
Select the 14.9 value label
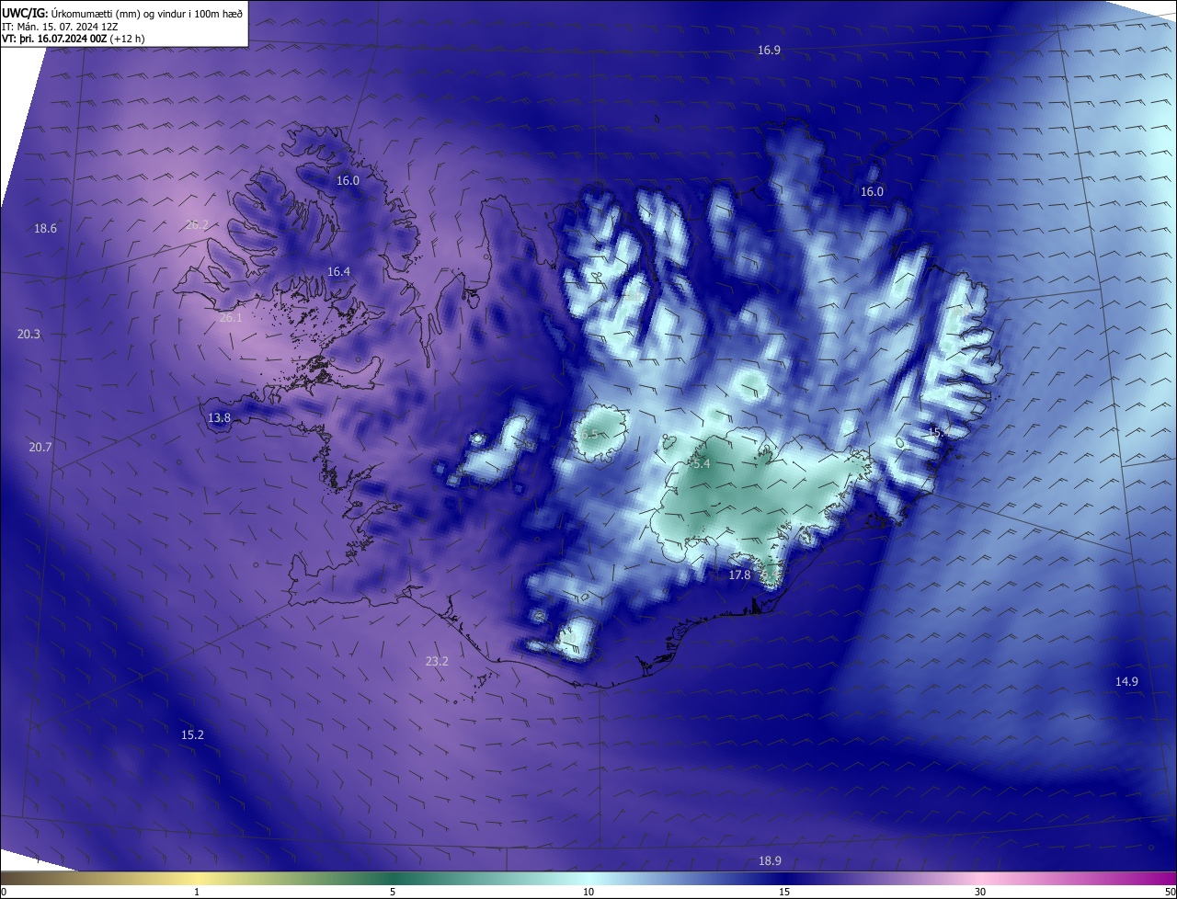1126,682
